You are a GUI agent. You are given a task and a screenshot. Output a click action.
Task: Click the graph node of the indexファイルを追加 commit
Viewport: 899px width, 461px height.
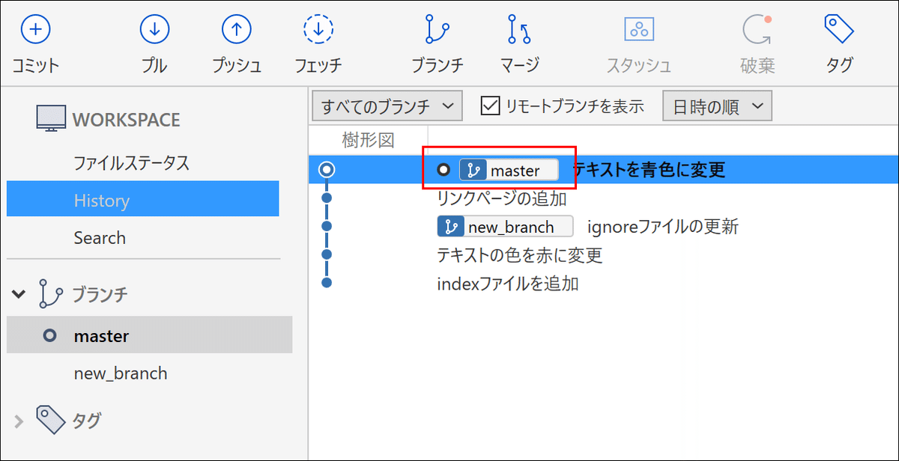pos(326,283)
